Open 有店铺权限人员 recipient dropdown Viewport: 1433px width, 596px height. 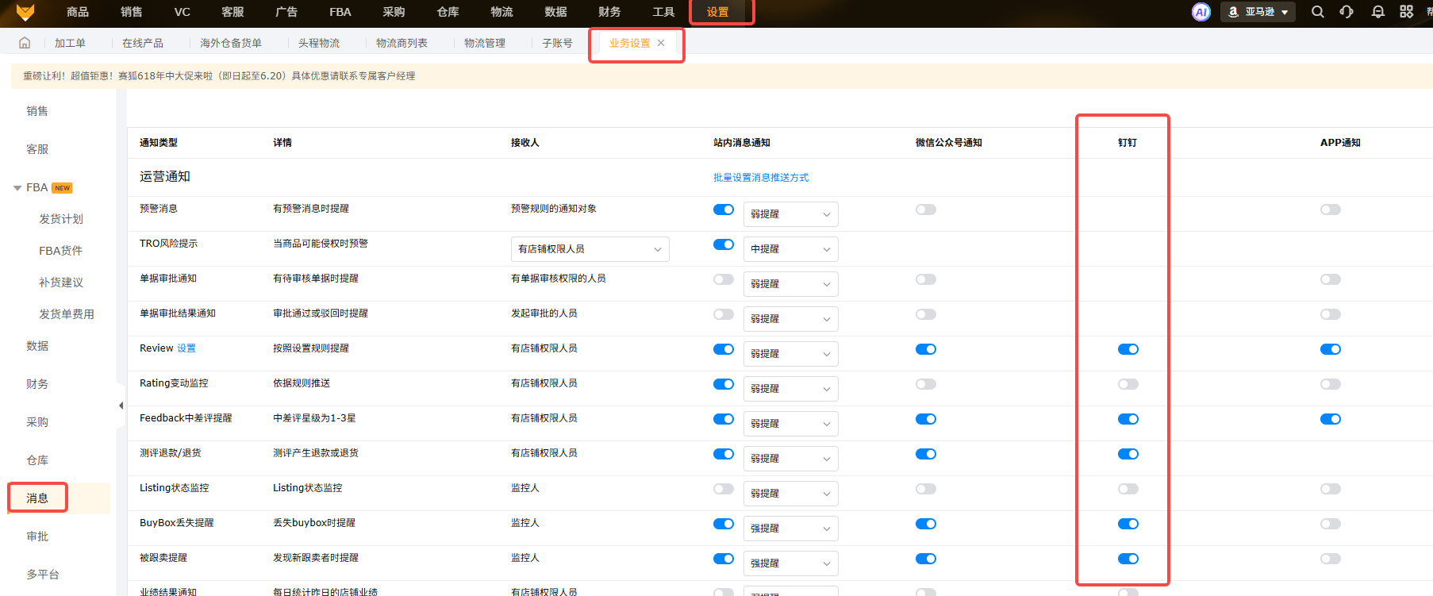pyautogui.click(x=590, y=249)
